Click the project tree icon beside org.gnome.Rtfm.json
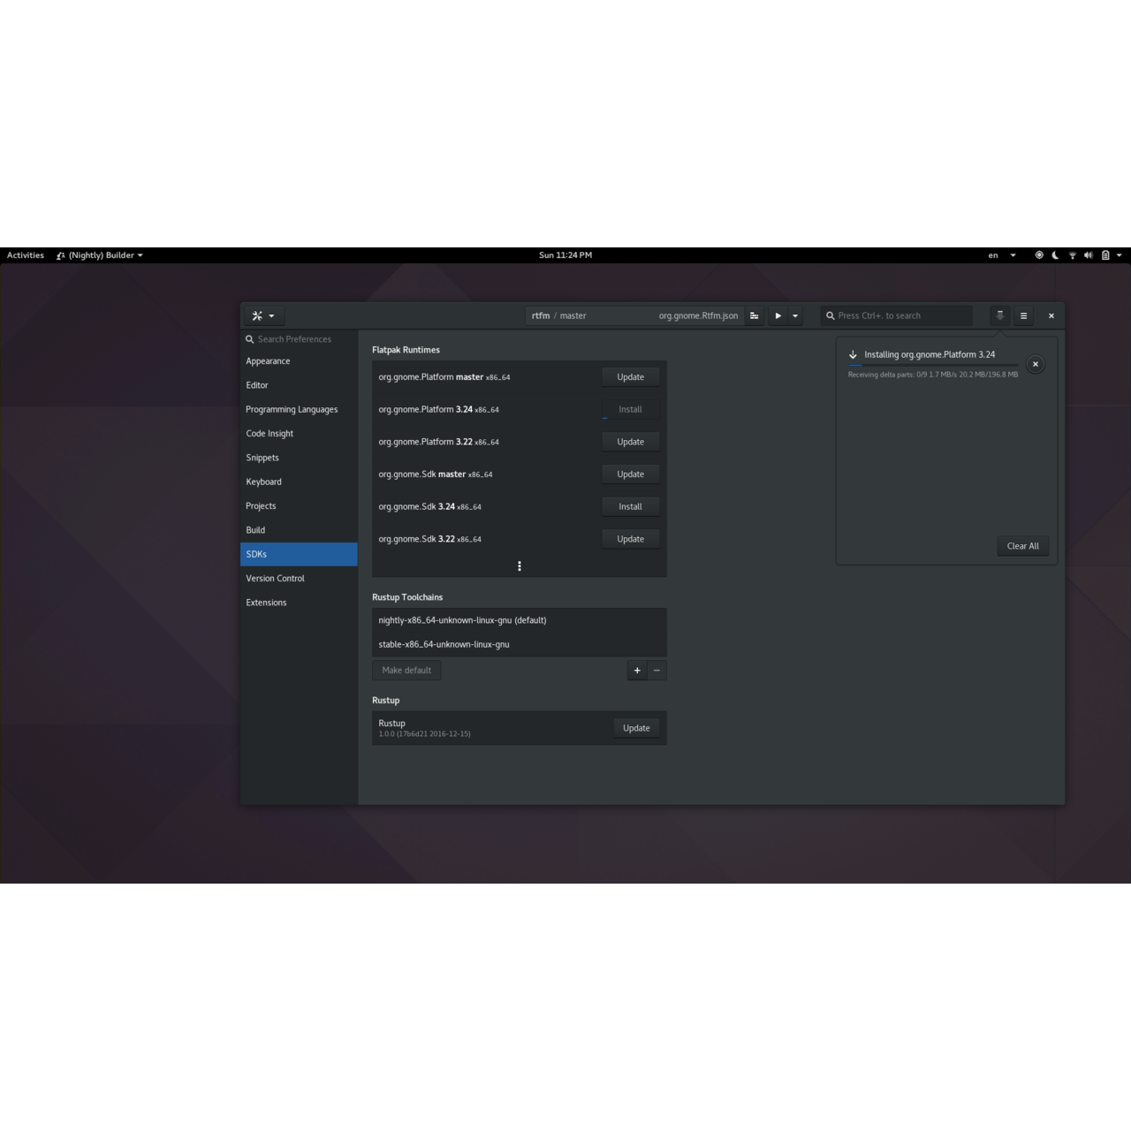The height and width of the screenshot is (1131, 1131). (x=754, y=315)
